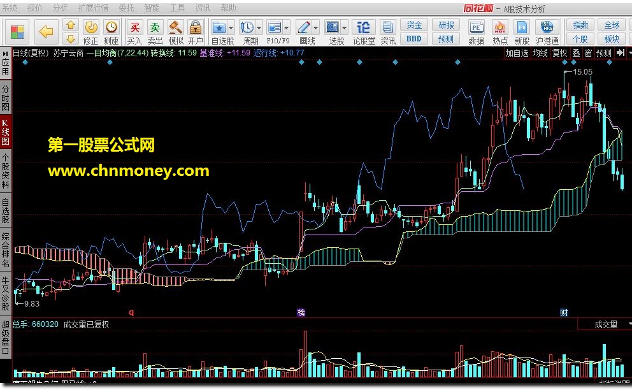Click the small down arrow toolbar icon

(71, 39)
